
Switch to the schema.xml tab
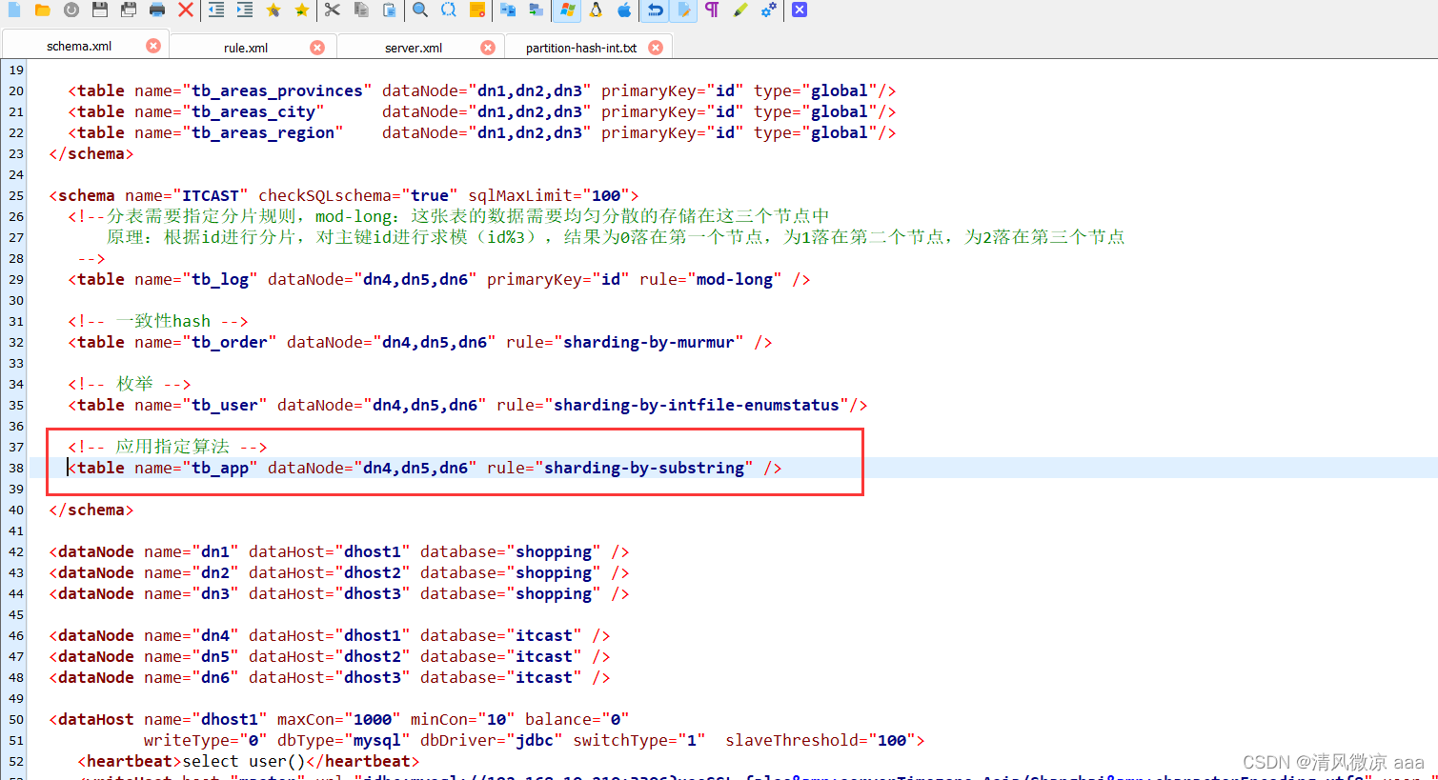[x=79, y=46]
